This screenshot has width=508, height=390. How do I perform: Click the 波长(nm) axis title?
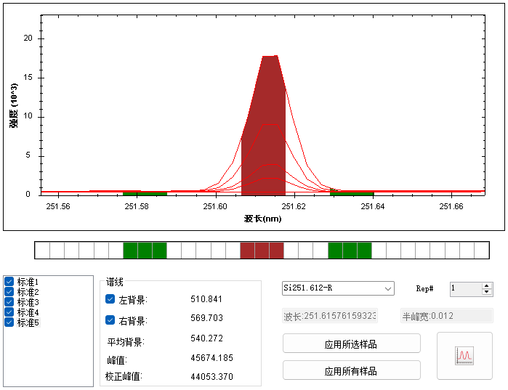click(x=263, y=219)
